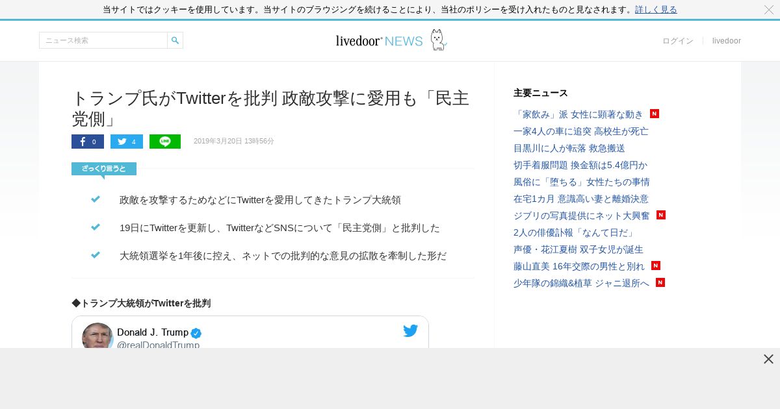The image size is (780, 409).
Task: Click Donald Trump's tweet profile avatar
Action: [97, 336]
